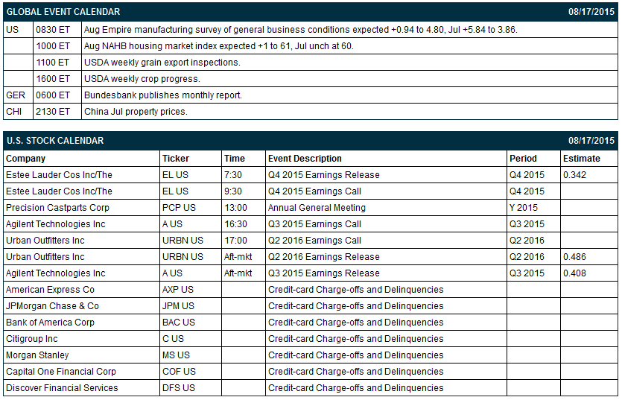Select the Precision Castparts Corp row
622x400 pixels.
coord(311,208)
